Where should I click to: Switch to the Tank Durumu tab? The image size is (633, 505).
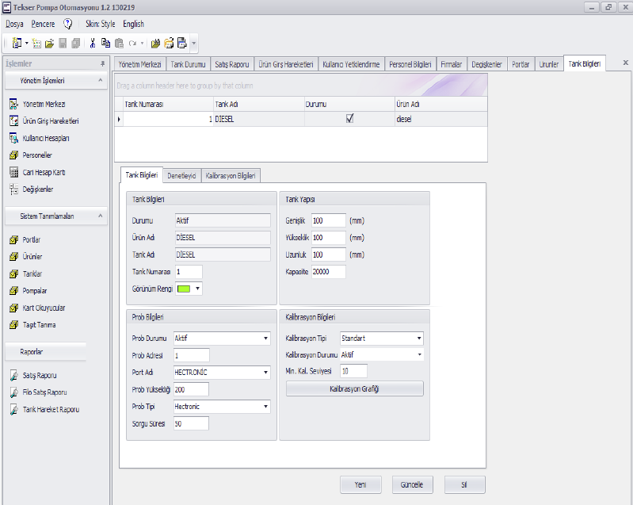[188, 64]
